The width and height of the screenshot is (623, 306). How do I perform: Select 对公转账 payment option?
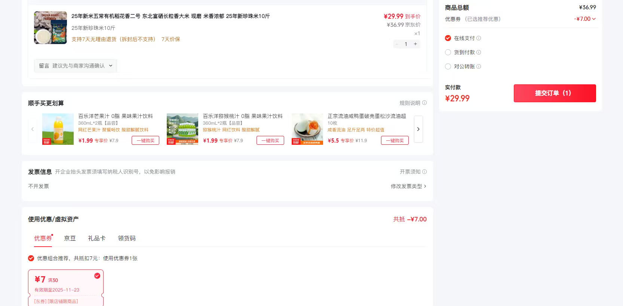tap(448, 66)
